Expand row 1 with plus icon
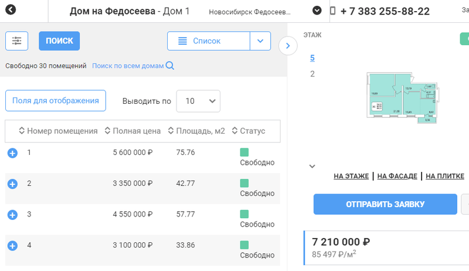The height and width of the screenshot is (271, 469). [12, 153]
